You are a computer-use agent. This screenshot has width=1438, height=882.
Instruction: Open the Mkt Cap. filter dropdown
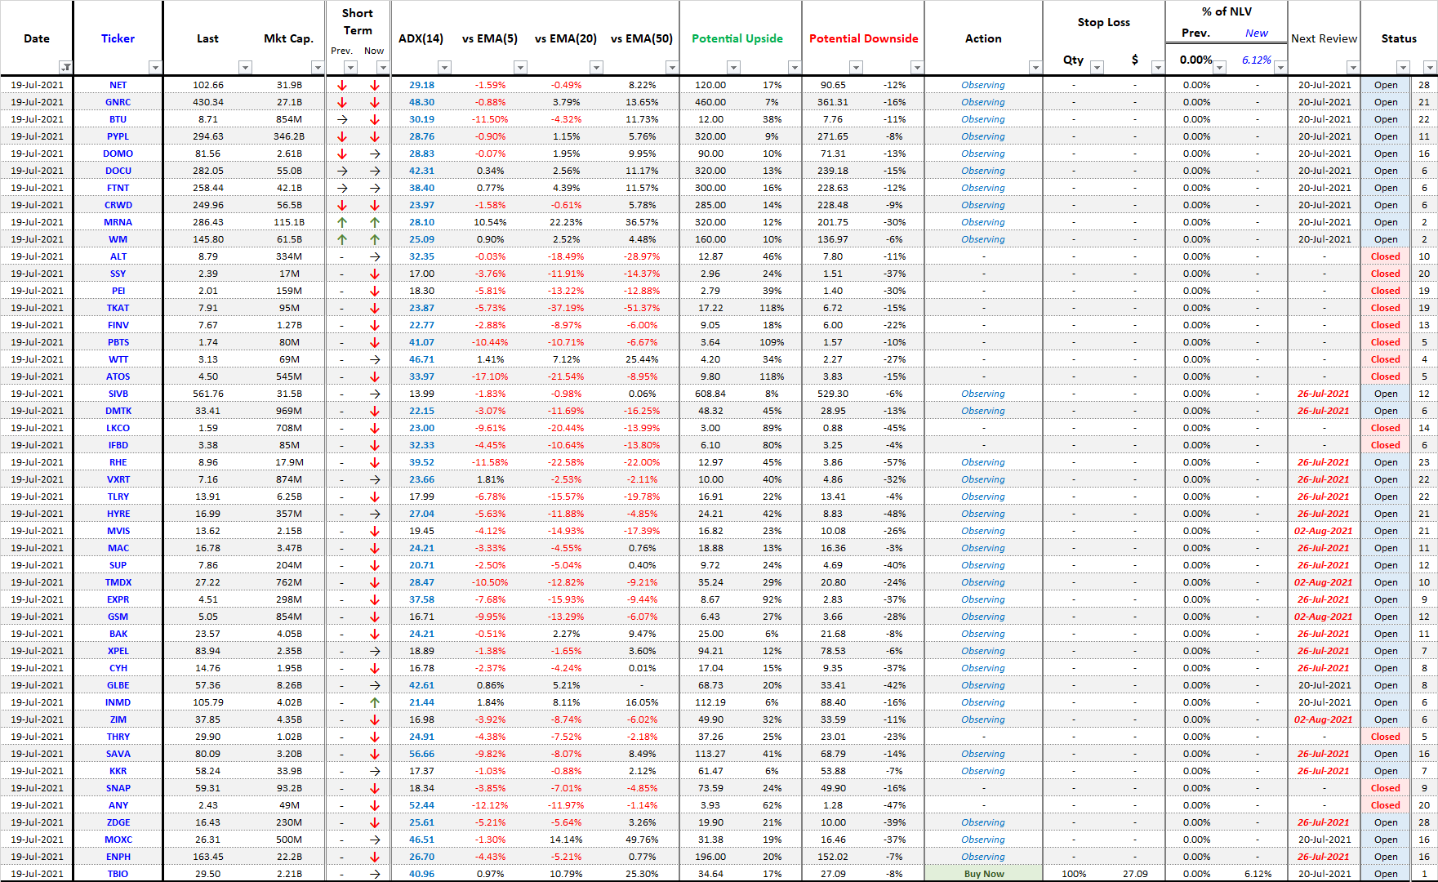318,68
